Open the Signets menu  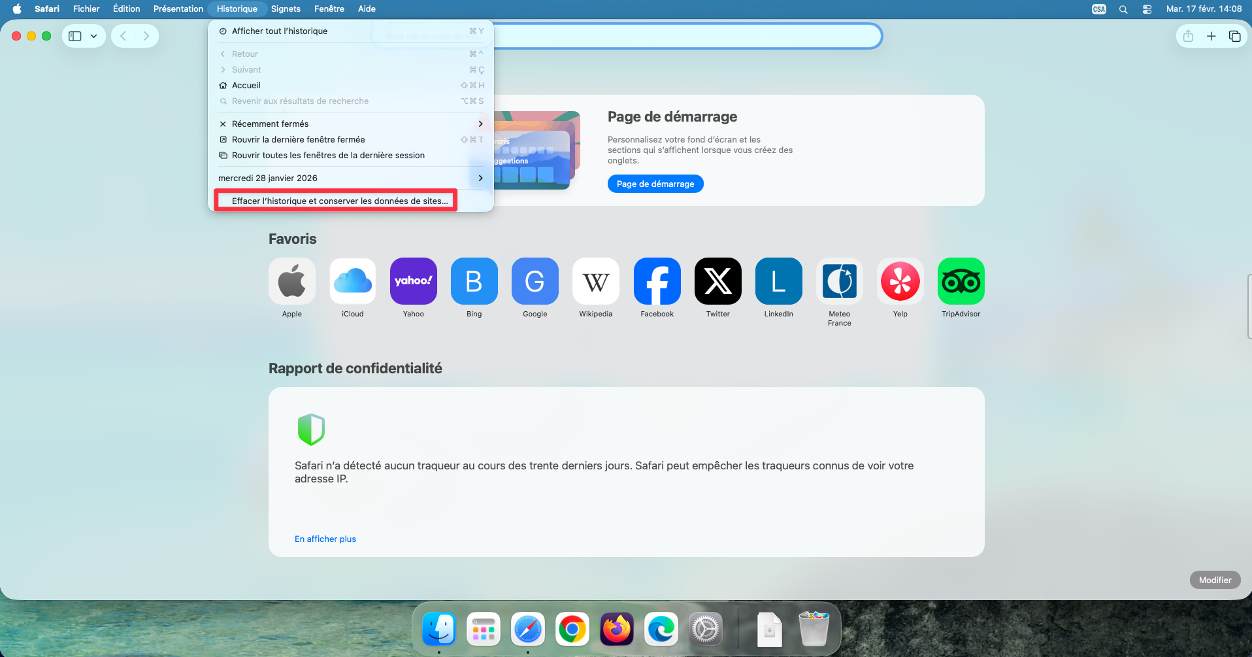286,8
